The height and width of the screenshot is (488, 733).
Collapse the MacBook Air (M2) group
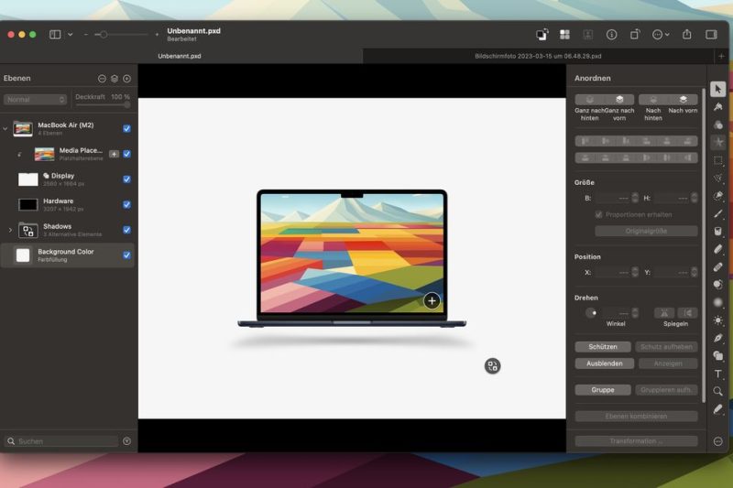point(5,128)
